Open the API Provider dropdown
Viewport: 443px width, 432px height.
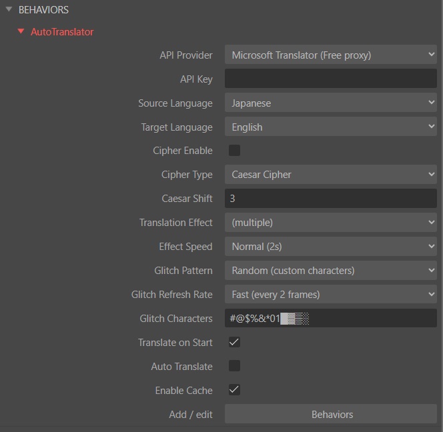330,55
